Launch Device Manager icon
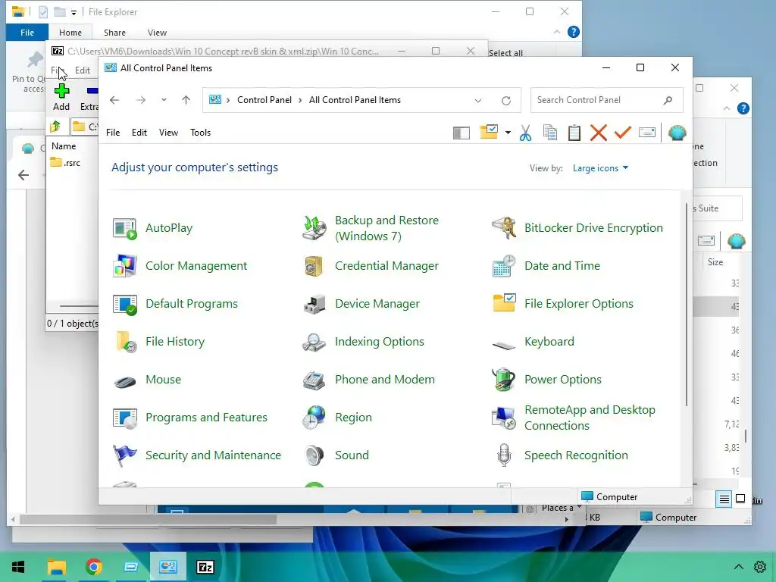 click(314, 304)
